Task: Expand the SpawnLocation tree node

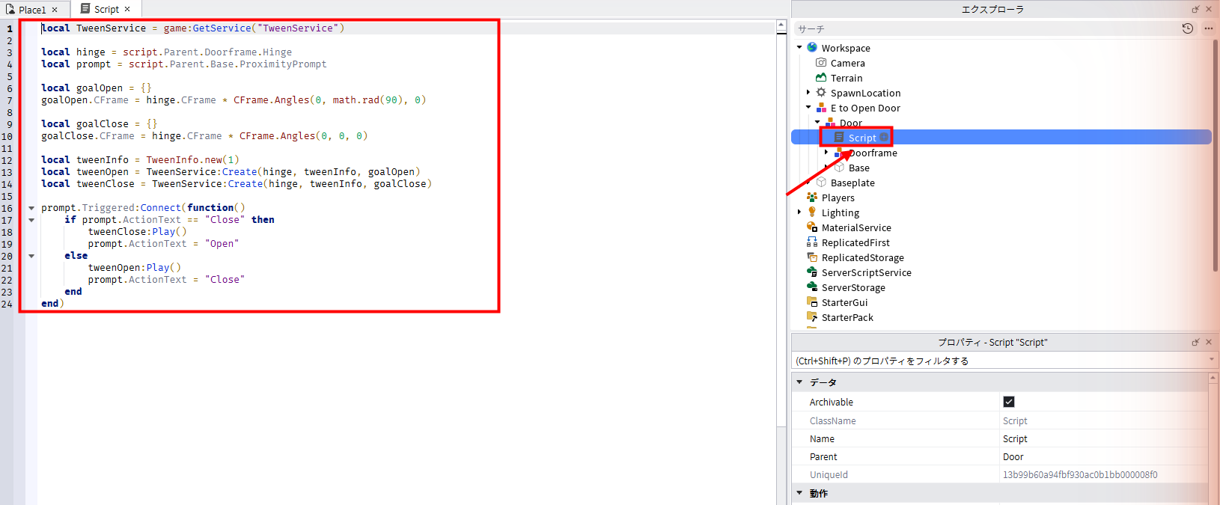Action: 808,93
